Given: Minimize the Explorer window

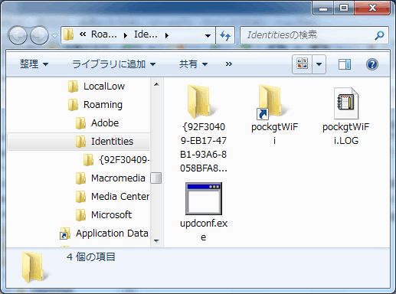Looking at the screenshot, I should pos(323,8).
